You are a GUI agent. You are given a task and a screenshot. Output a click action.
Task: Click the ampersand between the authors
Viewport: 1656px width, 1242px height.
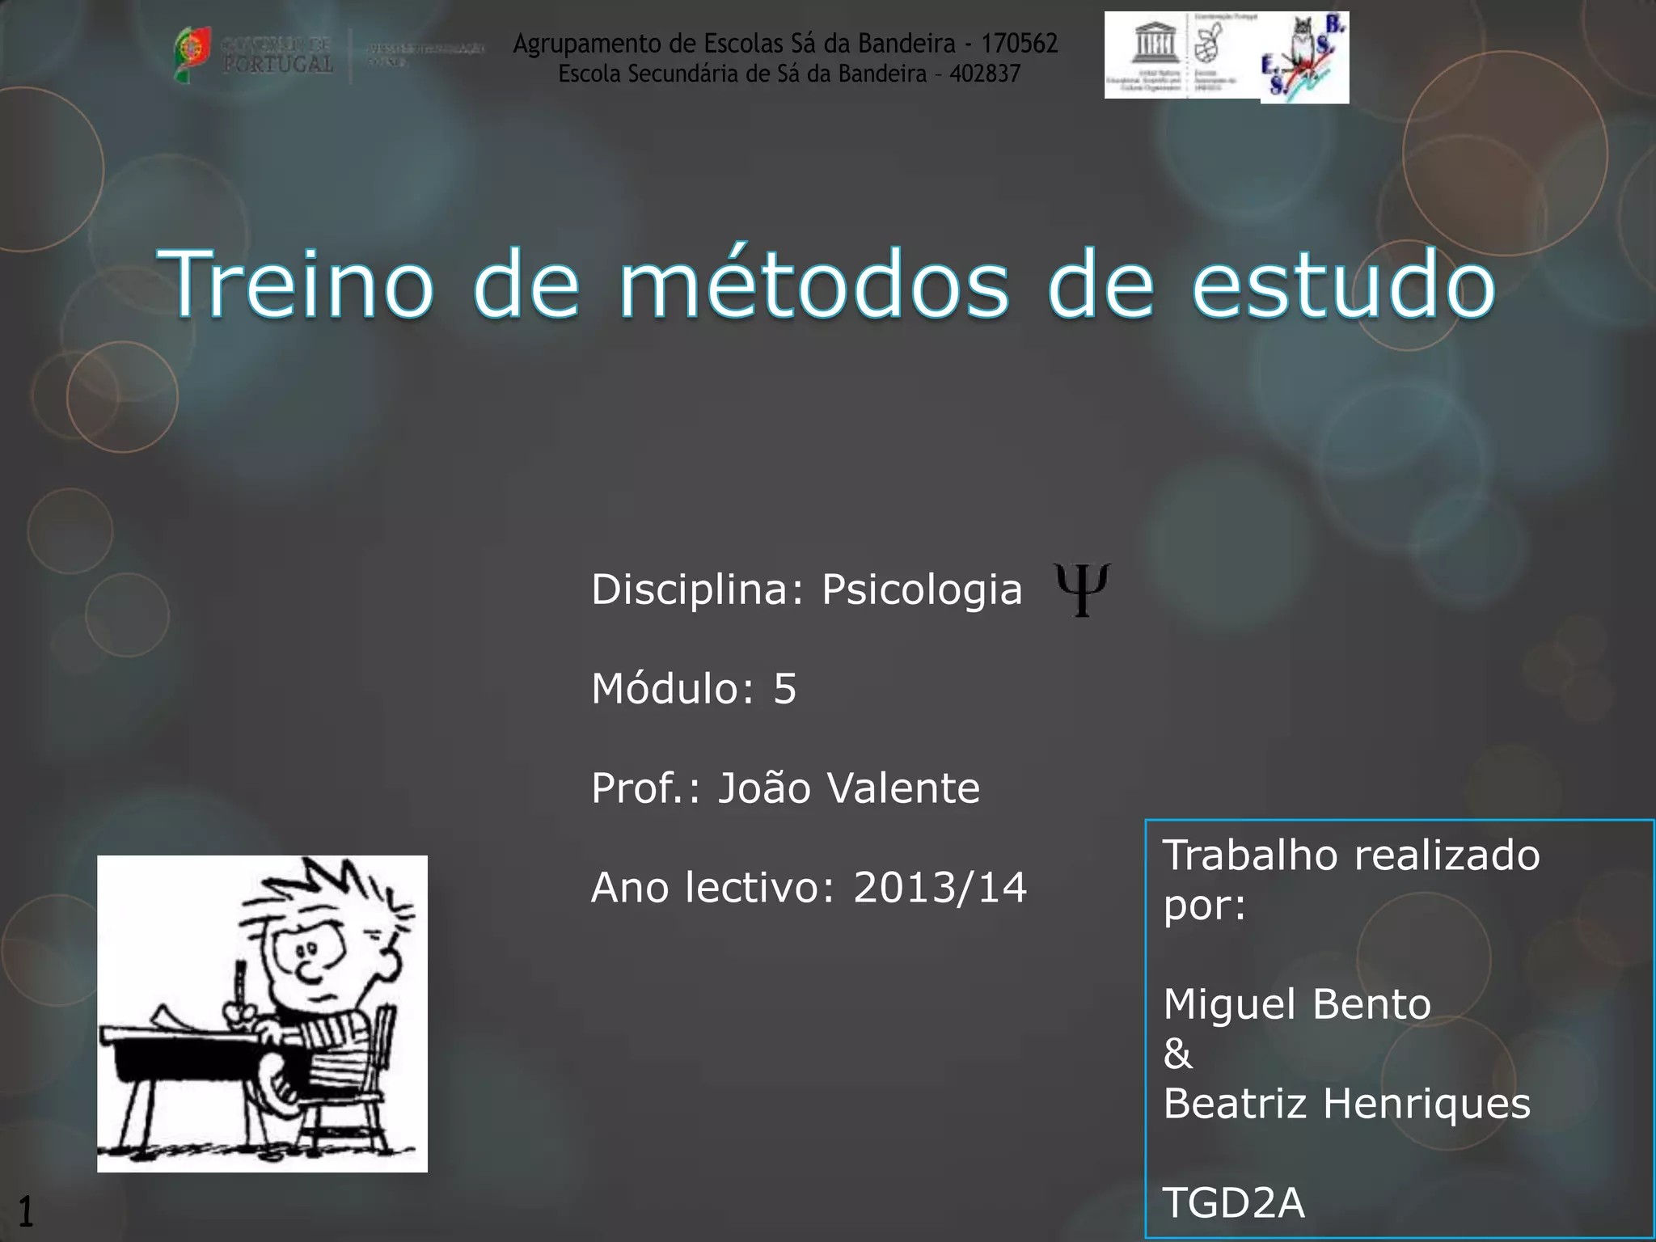pyautogui.click(x=1177, y=1054)
